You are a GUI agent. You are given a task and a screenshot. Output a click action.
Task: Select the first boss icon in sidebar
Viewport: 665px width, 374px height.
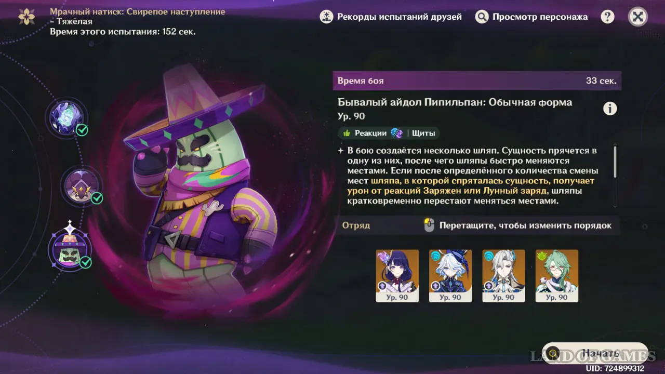pos(66,117)
